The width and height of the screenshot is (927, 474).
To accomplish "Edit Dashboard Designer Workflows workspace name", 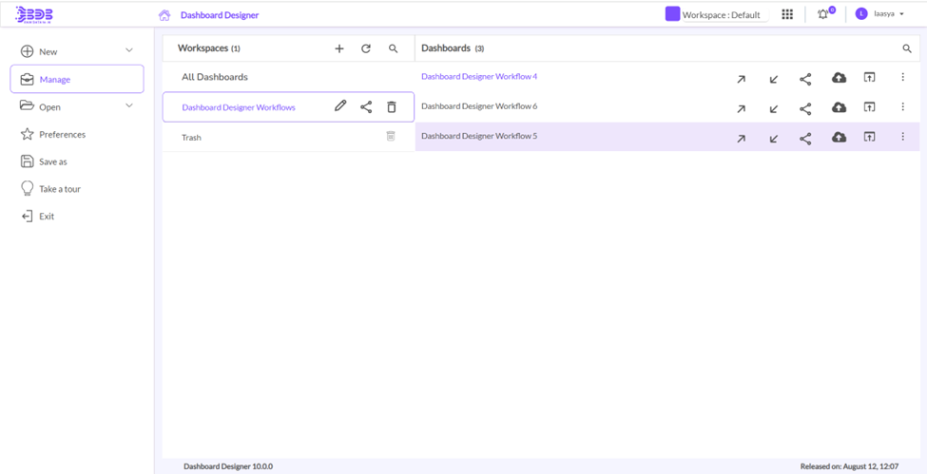I will 340,106.
